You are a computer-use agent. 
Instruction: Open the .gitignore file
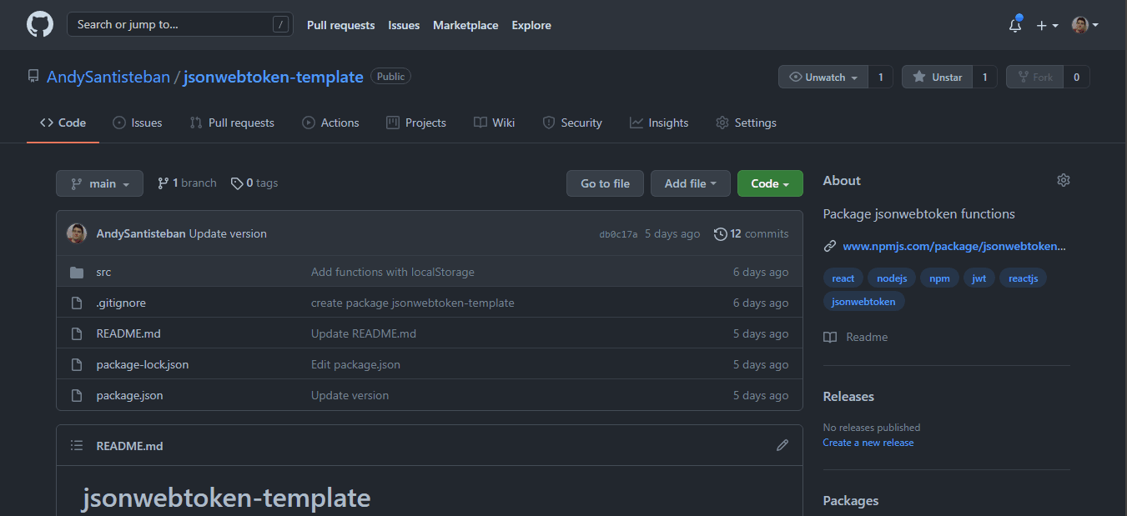(x=121, y=303)
